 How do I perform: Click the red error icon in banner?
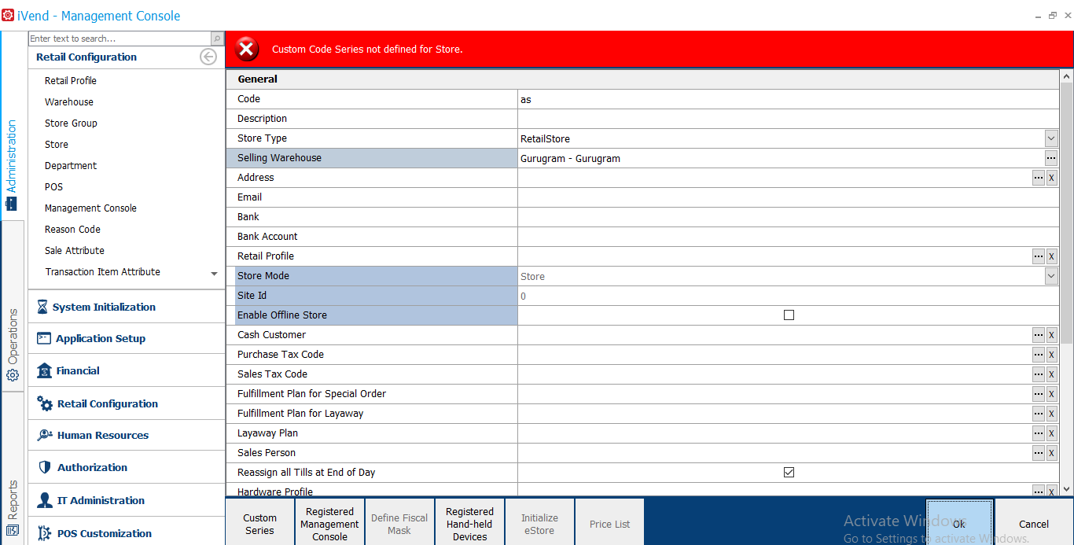(x=247, y=50)
